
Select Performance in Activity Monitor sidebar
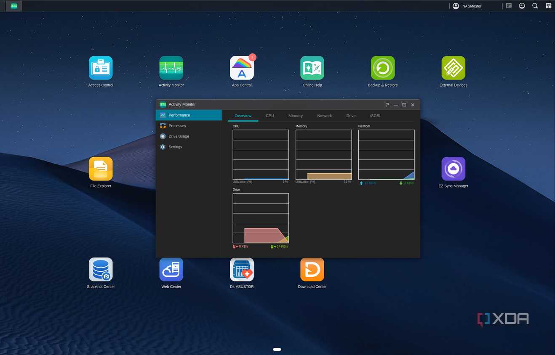click(x=189, y=115)
